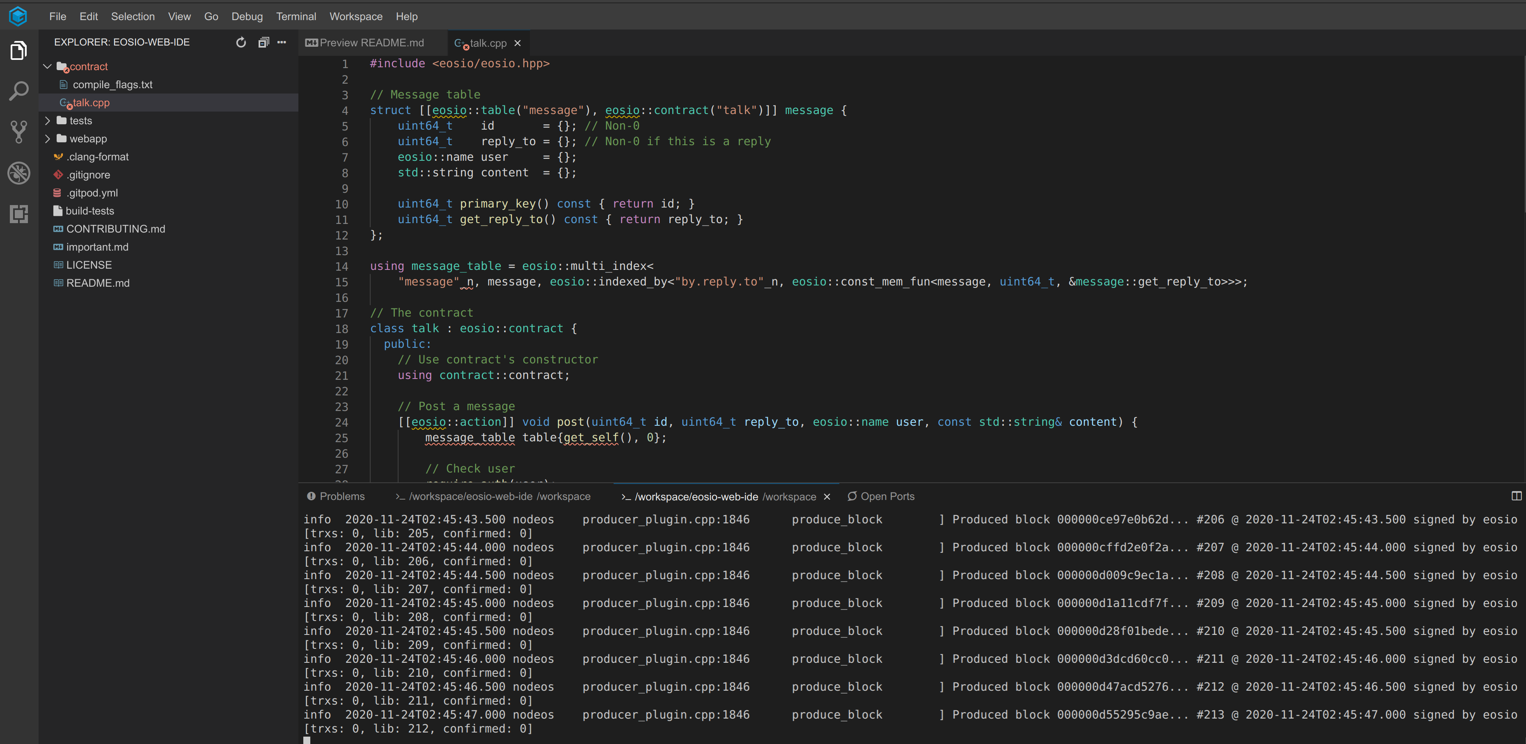This screenshot has width=1526, height=744.
Task: Open the Selection menu
Action: (x=133, y=16)
